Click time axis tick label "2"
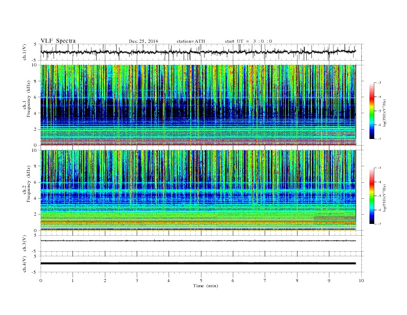The width and height of the screenshot is (407, 315). click(105, 281)
